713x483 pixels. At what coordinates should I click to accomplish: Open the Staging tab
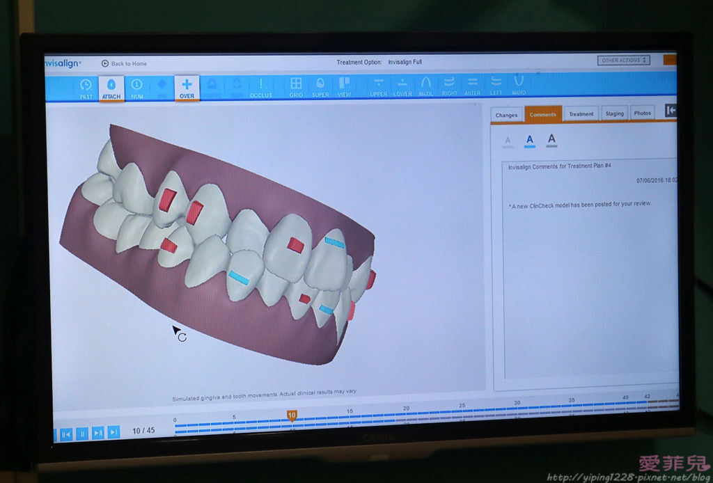(x=614, y=113)
